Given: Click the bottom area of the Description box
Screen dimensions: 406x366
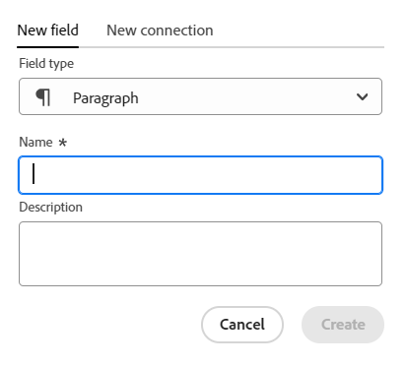Looking at the screenshot, I should click(x=200, y=275).
